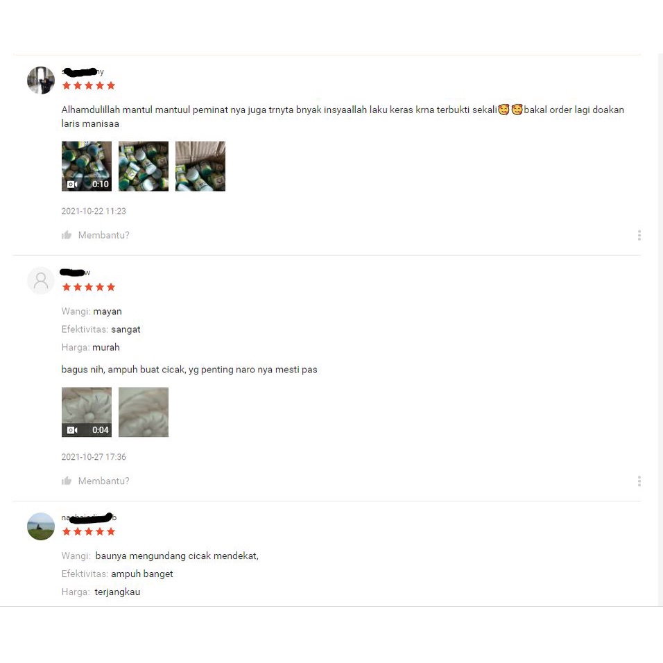Click the five-star rating of first review
Viewport: 663px width, 663px height.
coord(89,86)
